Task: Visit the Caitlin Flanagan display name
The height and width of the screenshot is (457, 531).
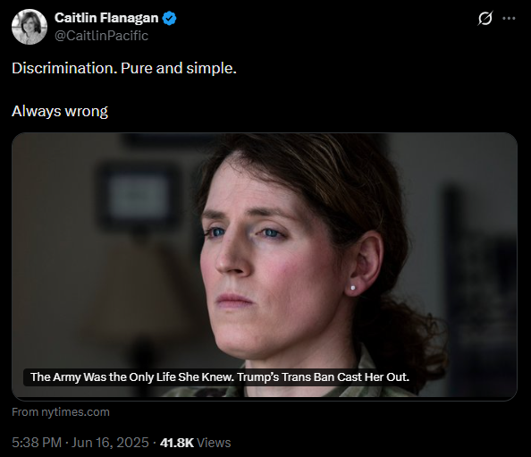Action: (106, 18)
